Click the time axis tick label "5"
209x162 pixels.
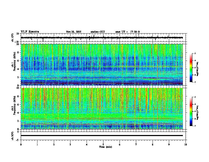[103, 145]
